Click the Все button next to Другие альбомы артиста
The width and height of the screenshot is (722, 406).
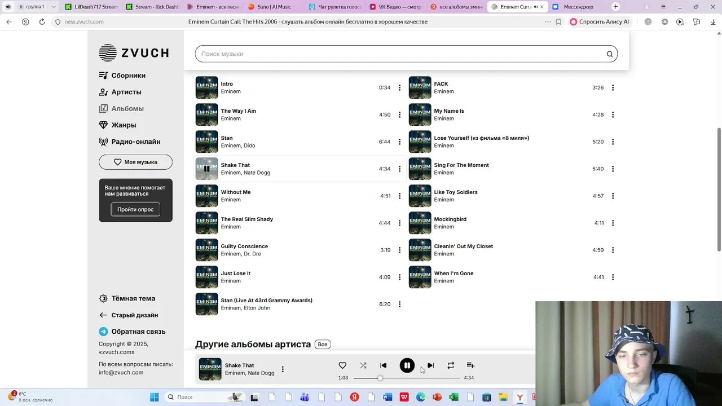[323, 344]
